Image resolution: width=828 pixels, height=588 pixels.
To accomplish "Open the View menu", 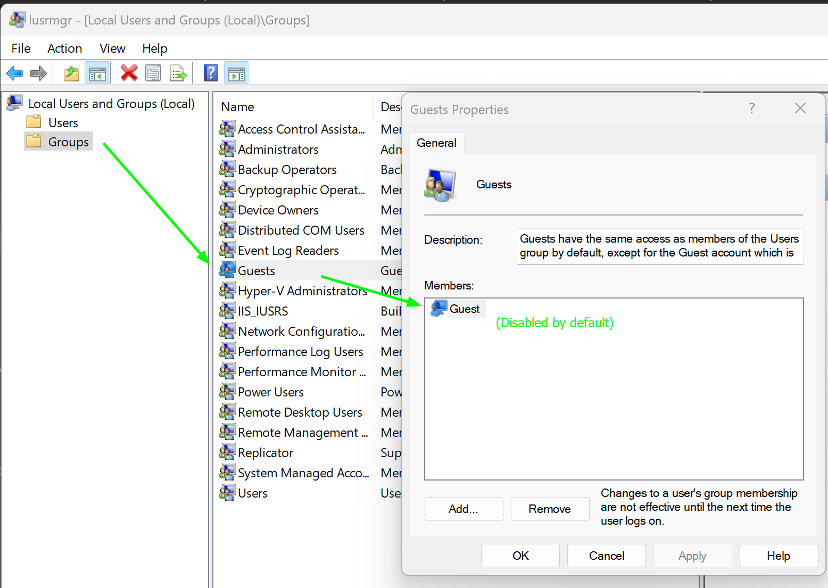I will coord(112,48).
